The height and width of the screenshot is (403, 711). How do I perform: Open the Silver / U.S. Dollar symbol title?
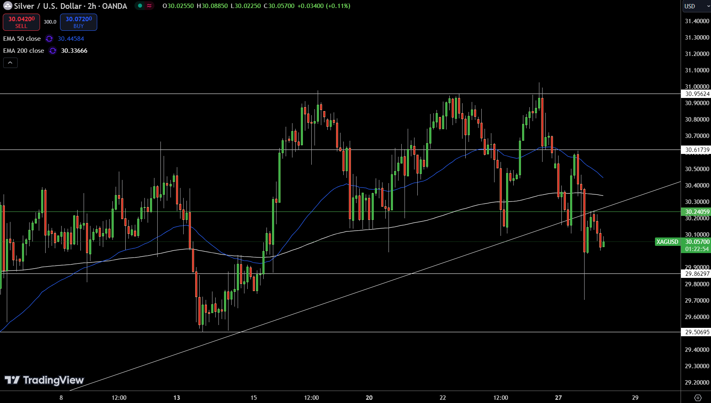point(70,6)
